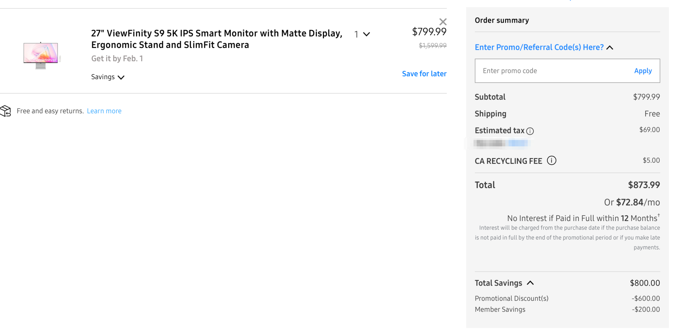
Task: Click the Enter promo code field
Action: click(552, 71)
